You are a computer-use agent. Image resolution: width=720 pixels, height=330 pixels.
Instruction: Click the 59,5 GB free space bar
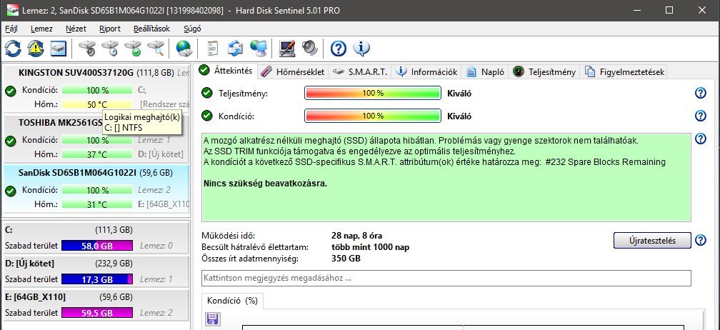coord(97,313)
